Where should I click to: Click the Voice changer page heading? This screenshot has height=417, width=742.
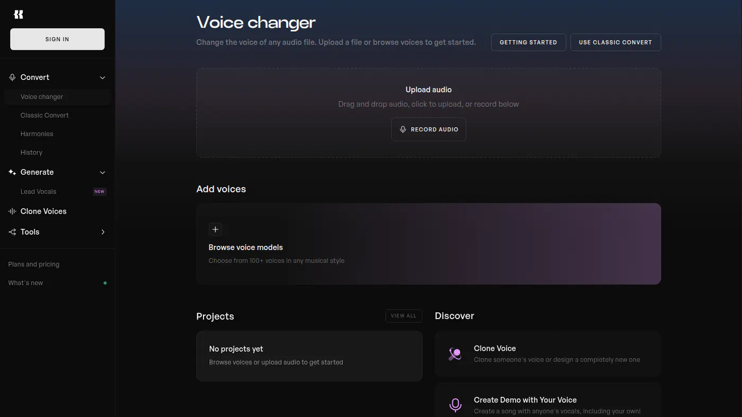pyautogui.click(x=256, y=23)
